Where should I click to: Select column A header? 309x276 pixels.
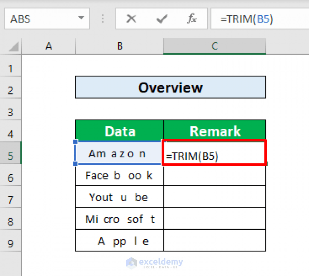(x=48, y=46)
